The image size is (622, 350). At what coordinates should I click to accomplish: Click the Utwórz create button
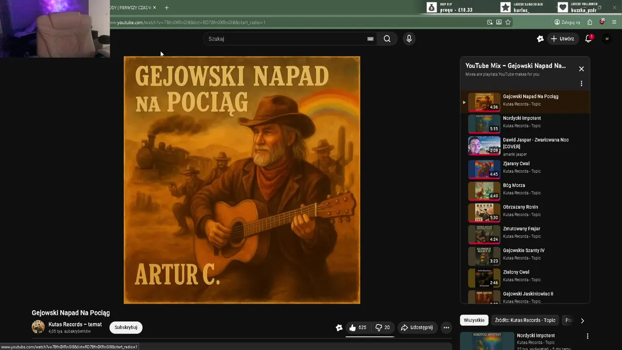562,39
